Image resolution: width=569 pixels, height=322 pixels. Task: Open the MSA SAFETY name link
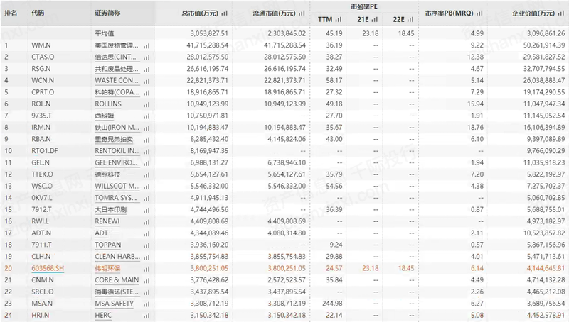[115, 304]
